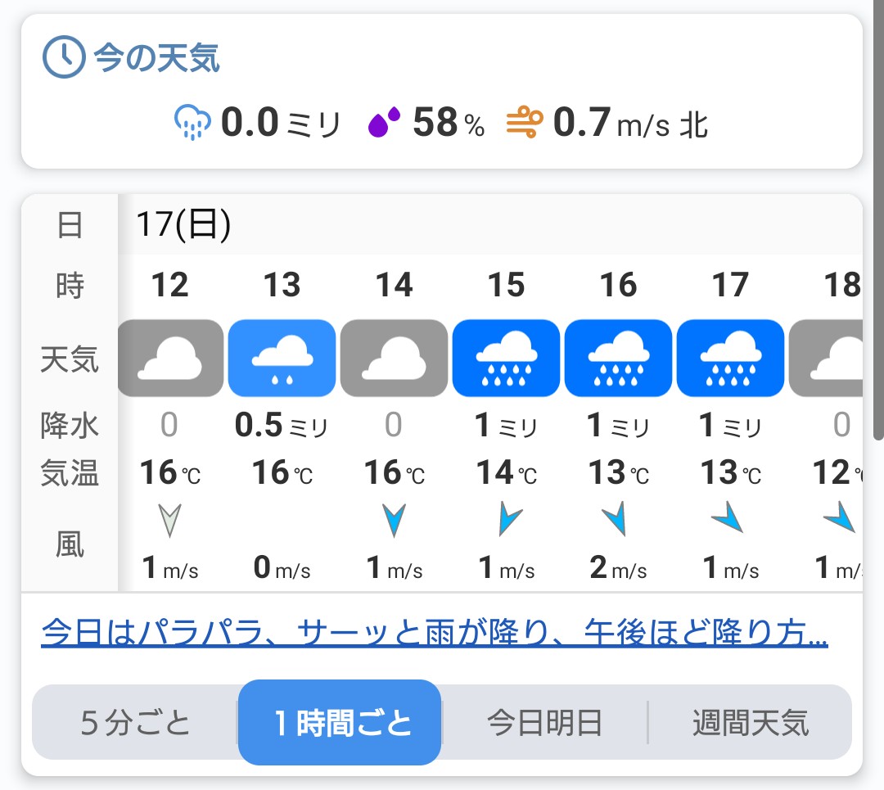Screen dimensions: 884x790
Task: Click the light rain icon at 13時
Action: tap(282, 358)
